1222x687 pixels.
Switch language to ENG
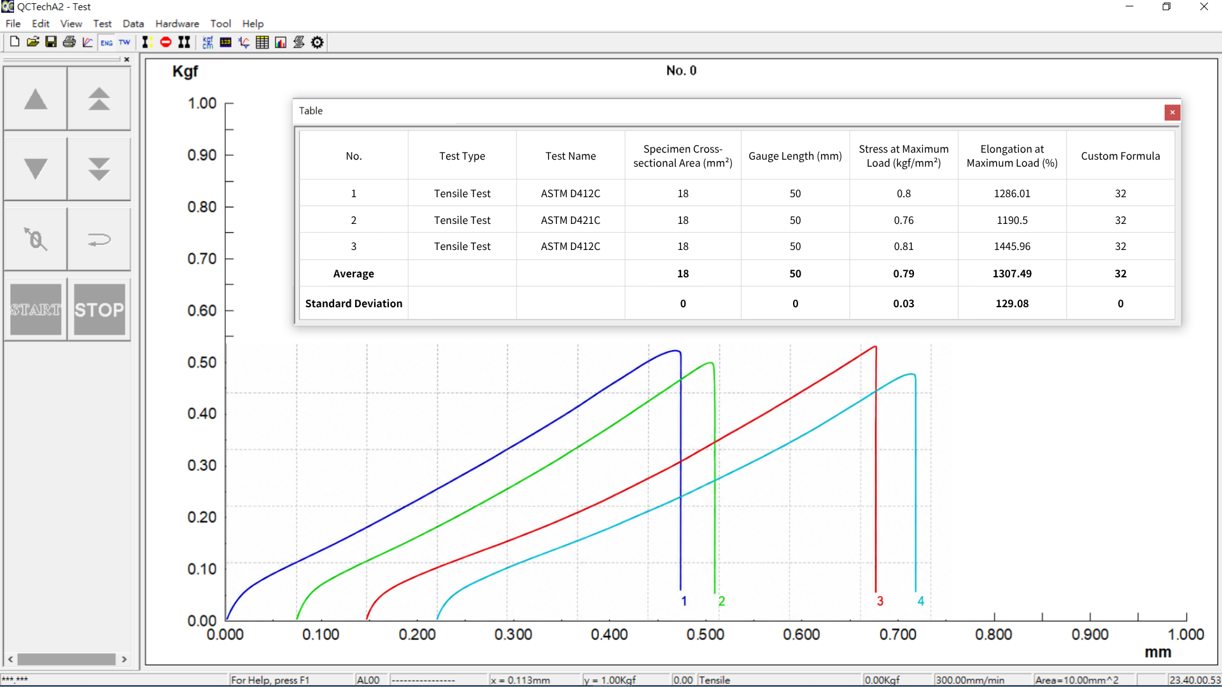click(106, 42)
